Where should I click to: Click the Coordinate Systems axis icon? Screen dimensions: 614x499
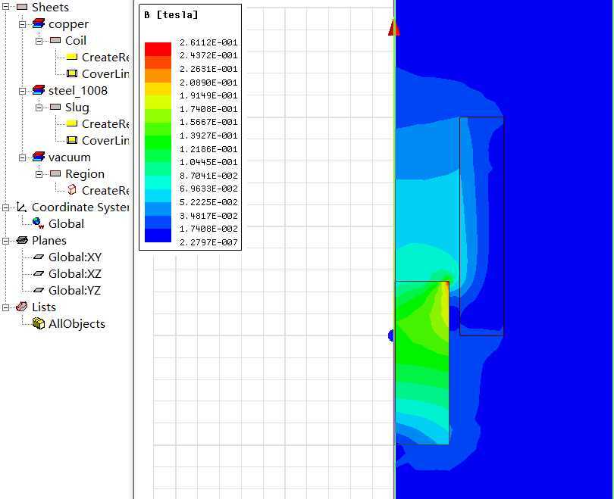(22, 207)
